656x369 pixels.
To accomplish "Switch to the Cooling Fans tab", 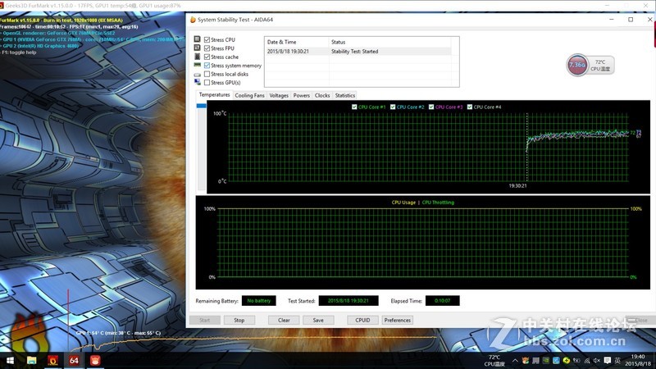I will [x=249, y=95].
